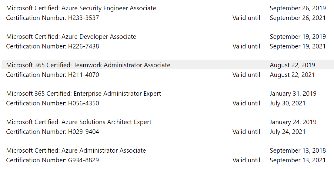Image resolution: width=334 pixels, height=169 pixels.
Task: Click the September 13, 2021 expiry date
Action: coord(298,160)
